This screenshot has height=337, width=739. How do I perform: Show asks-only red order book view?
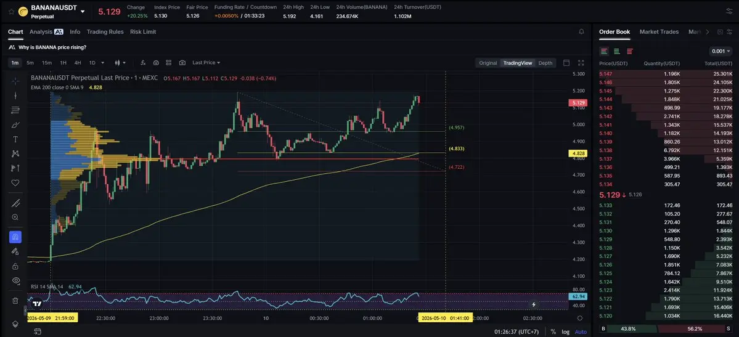pyautogui.click(x=630, y=51)
